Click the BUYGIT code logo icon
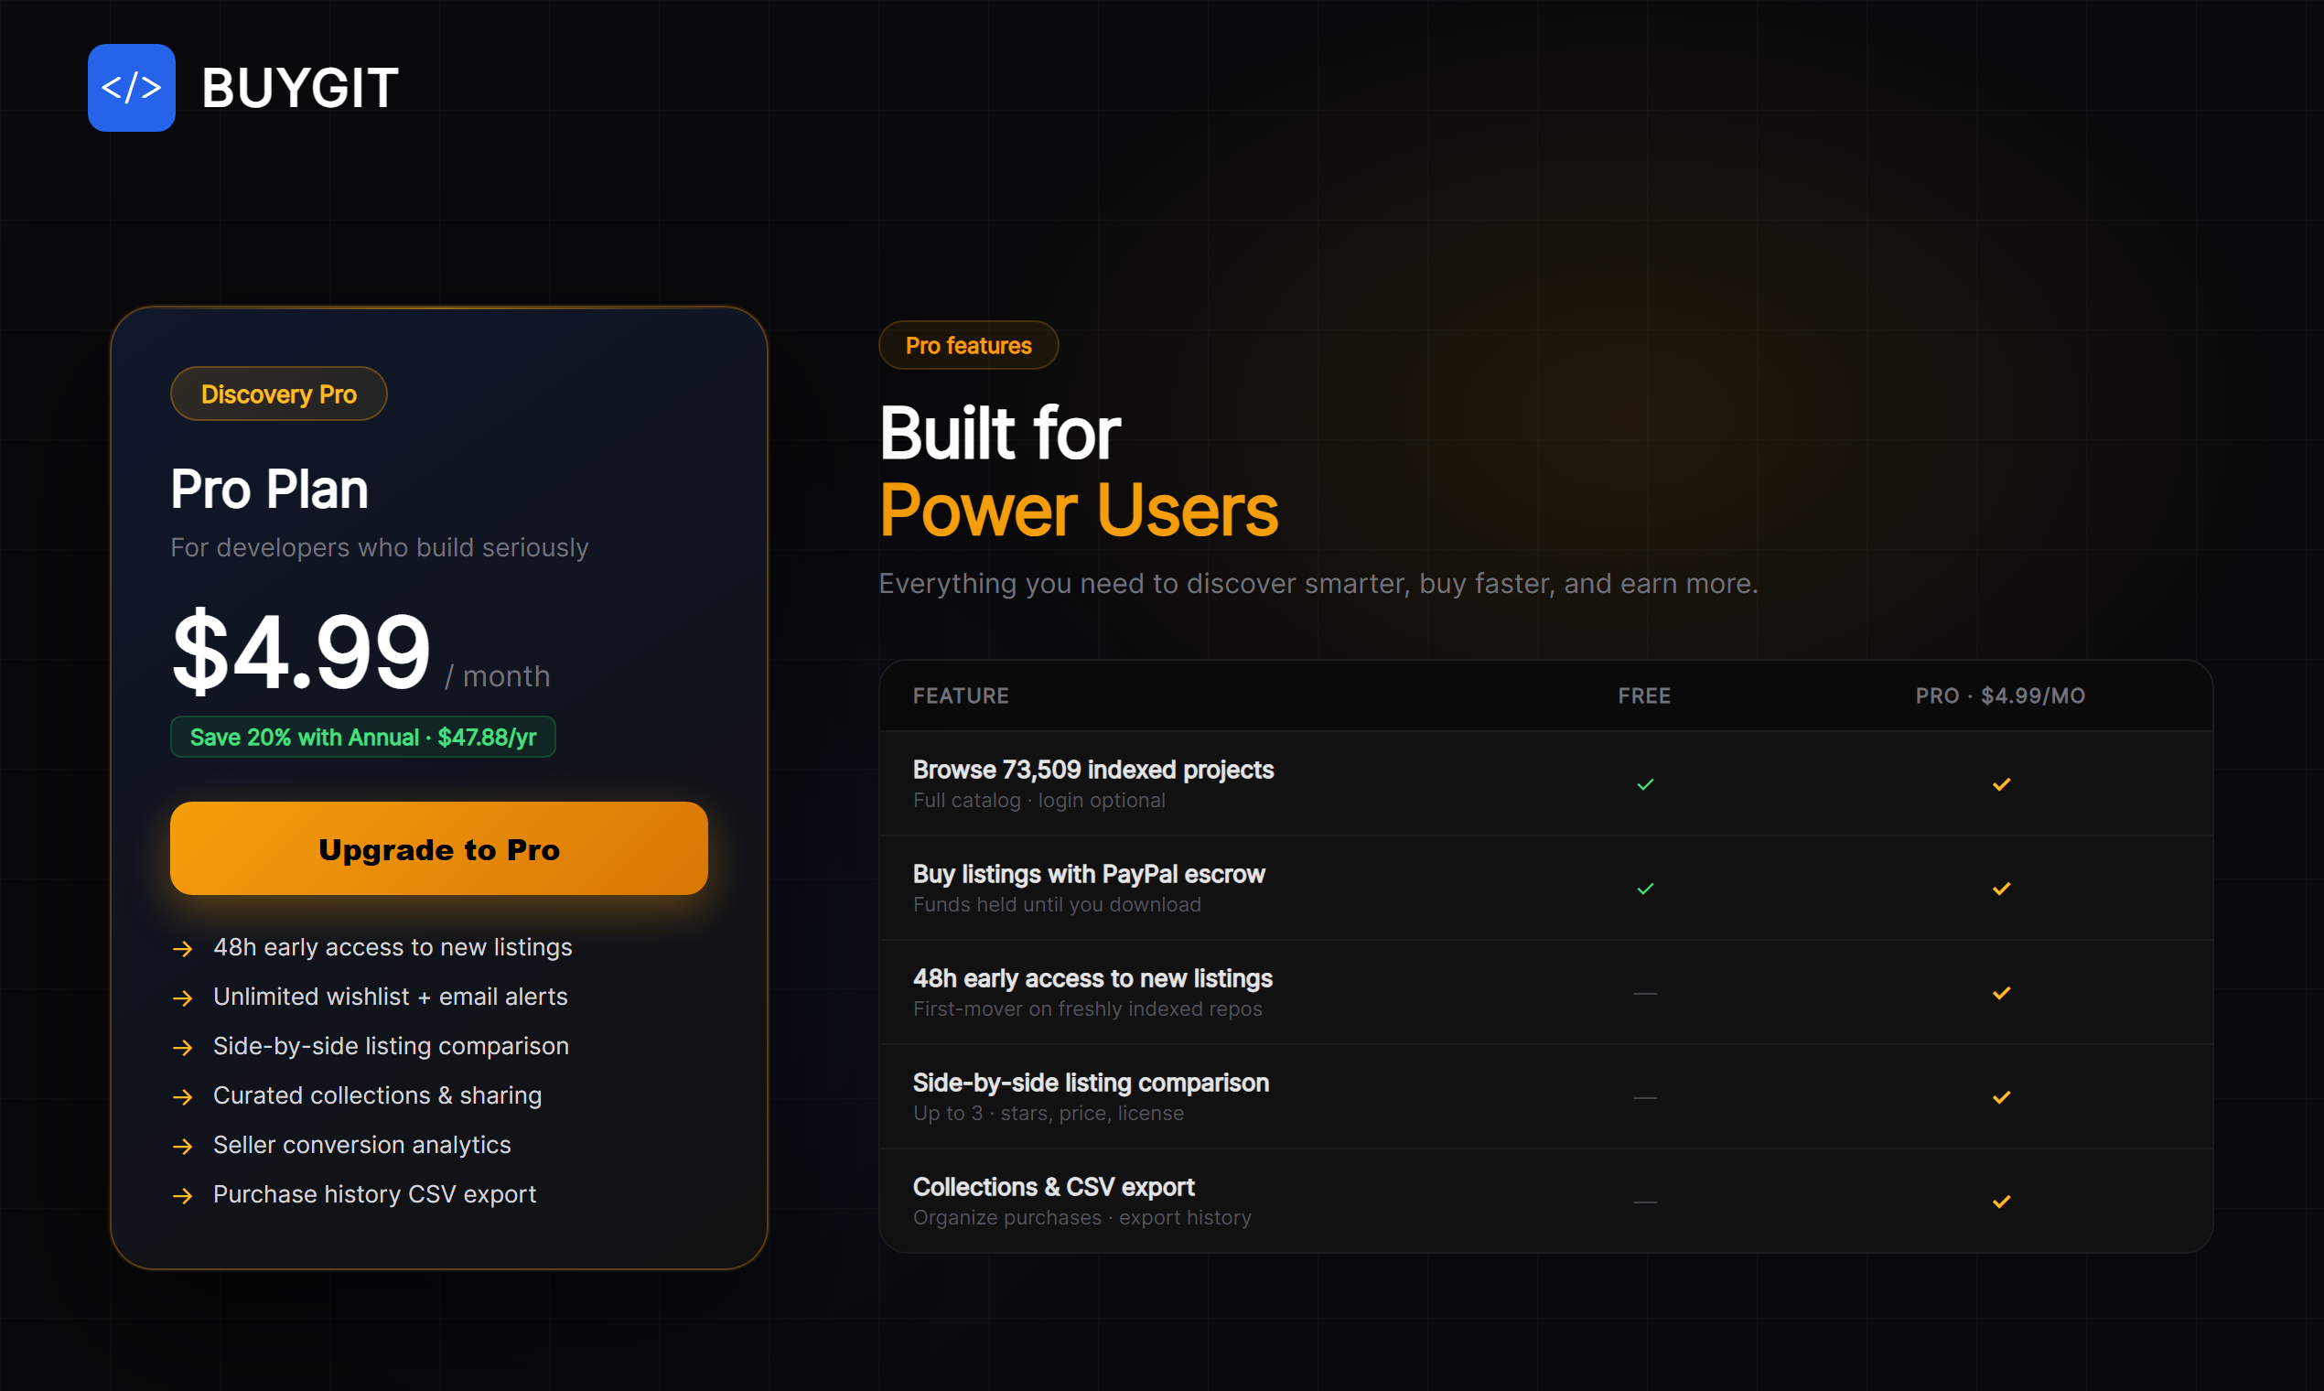Viewport: 2324px width, 1391px height. (x=131, y=88)
